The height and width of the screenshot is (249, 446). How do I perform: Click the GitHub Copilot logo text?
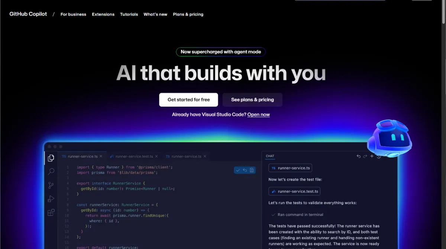[x=28, y=14]
